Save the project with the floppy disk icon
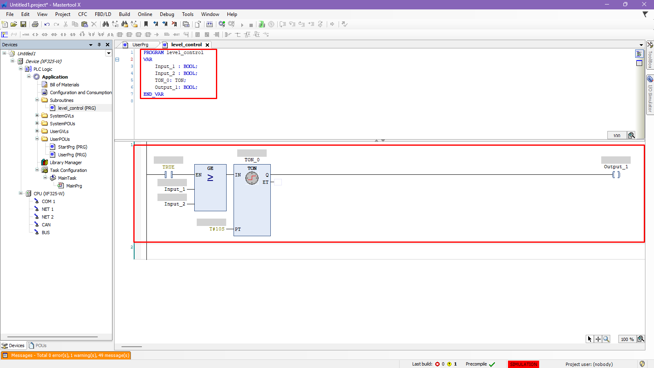The image size is (654, 368). tap(23, 25)
